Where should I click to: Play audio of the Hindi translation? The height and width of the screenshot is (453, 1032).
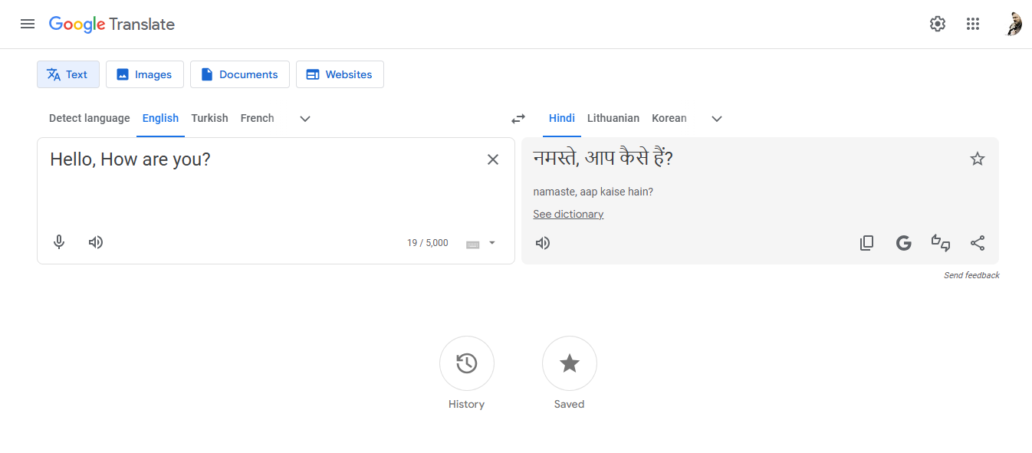pyautogui.click(x=542, y=242)
